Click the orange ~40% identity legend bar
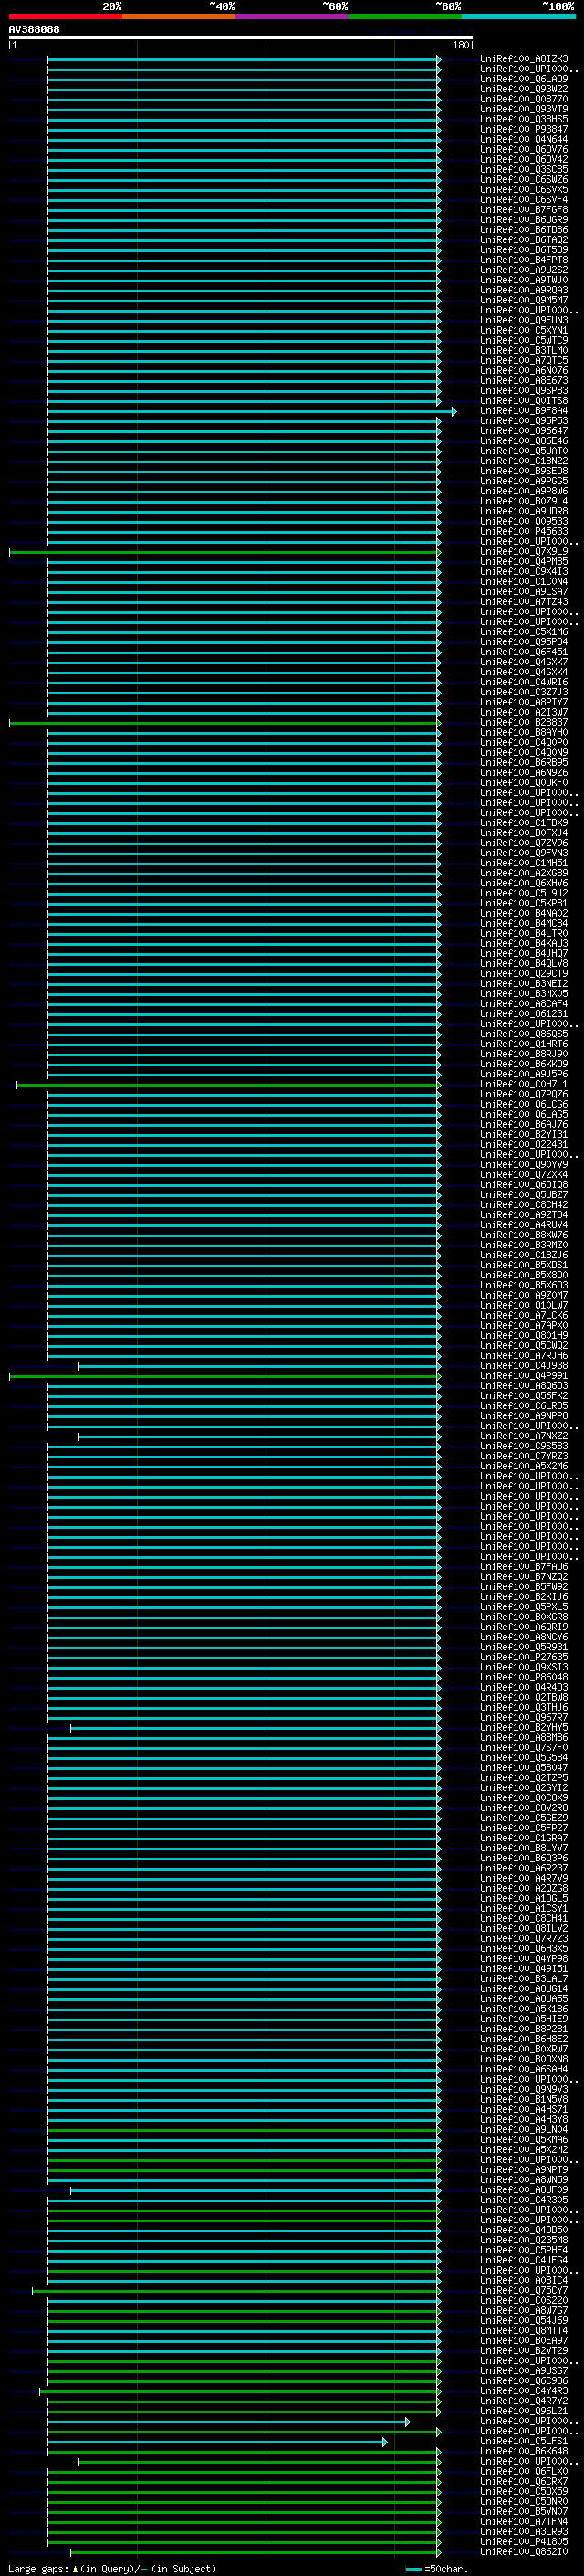 pos(179,16)
